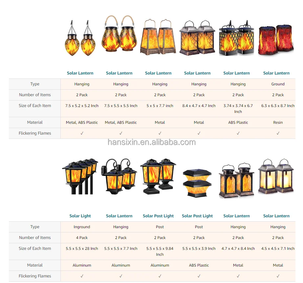Image resolution: width=303 pixels, height=283 pixels.
Task: Select 'Post' type under 5.5 x 5.5 x 3.9 Inch column
Action: (199, 227)
